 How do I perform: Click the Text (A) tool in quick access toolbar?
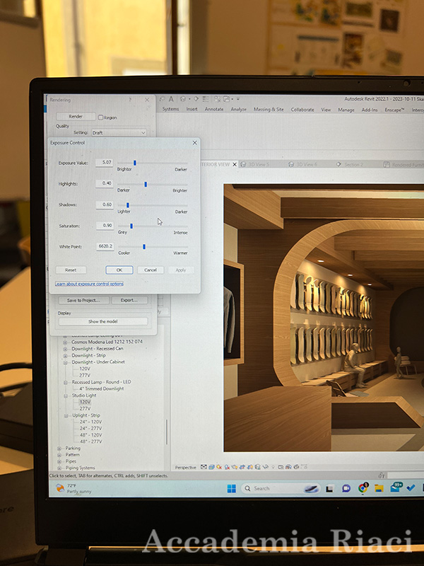(x=171, y=99)
